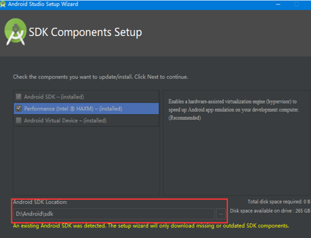
Task: Click the D:\Android\sdk location field
Action: [115, 214]
